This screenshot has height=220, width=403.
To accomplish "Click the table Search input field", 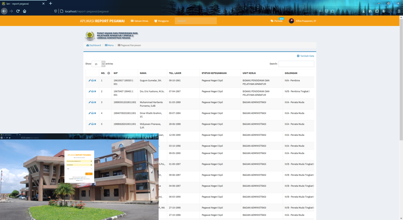I will point(296,64).
